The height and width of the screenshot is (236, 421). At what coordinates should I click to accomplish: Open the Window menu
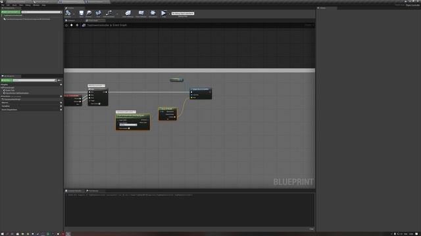click(x=36, y=5)
